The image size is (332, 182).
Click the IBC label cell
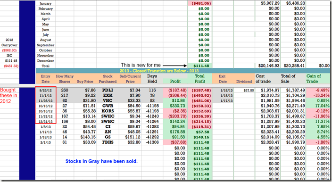pos(9,56)
